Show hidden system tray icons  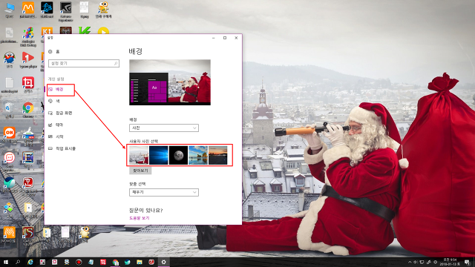410,262
